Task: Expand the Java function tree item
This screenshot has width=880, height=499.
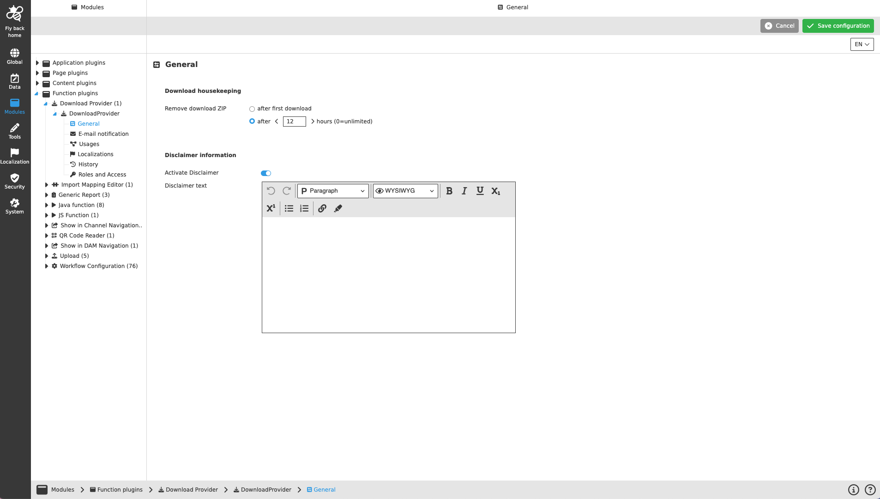Action: tap(47, 205)
